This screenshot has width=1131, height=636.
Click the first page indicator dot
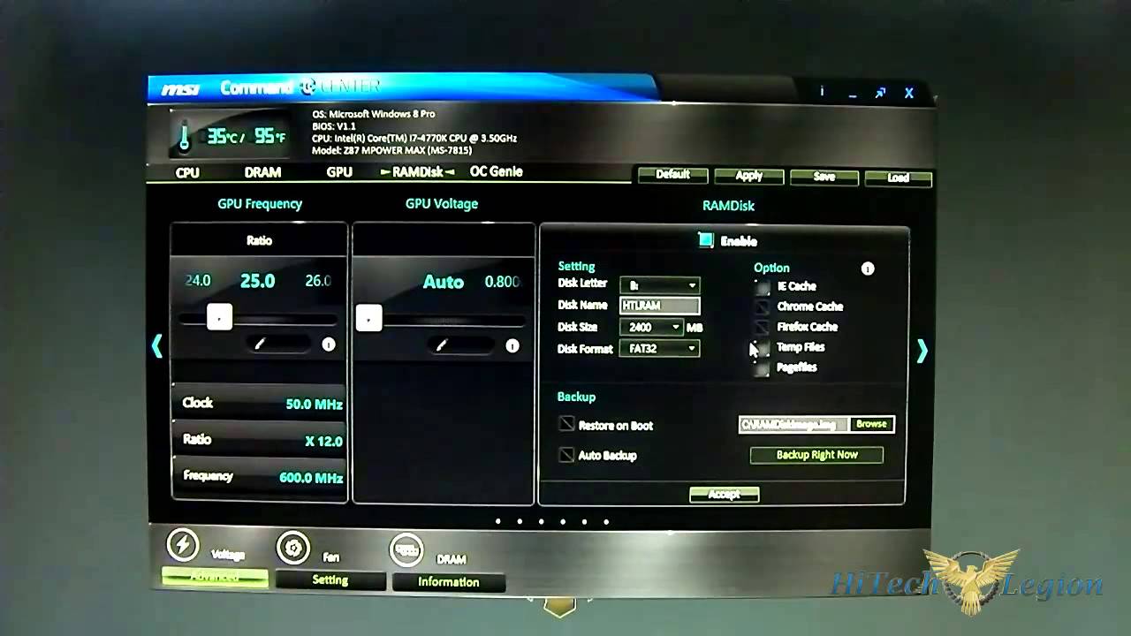(x=498, y=521)
